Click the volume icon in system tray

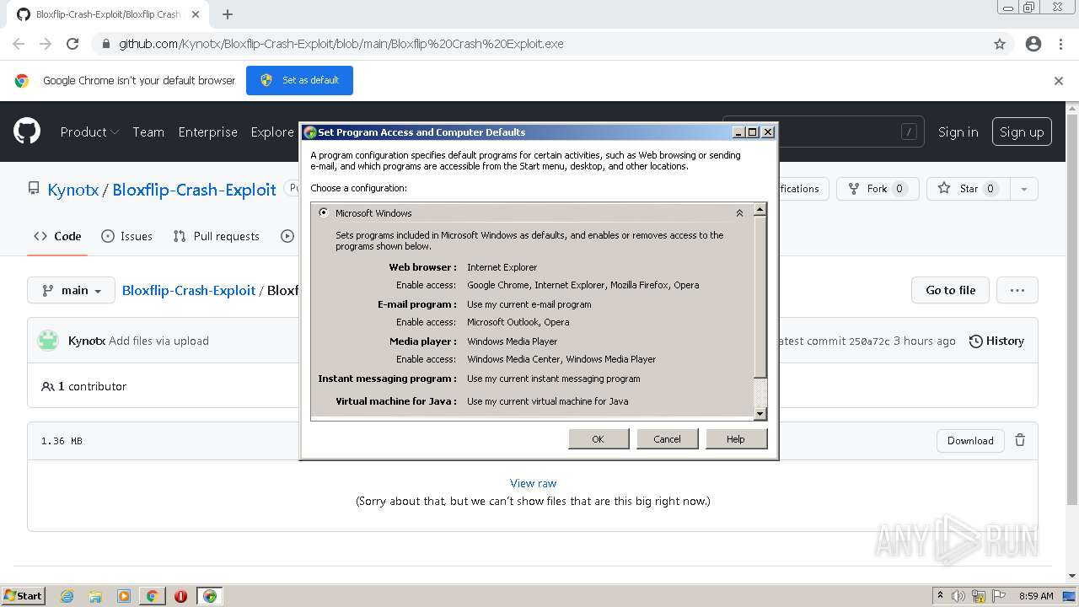[x=958, y=596]
